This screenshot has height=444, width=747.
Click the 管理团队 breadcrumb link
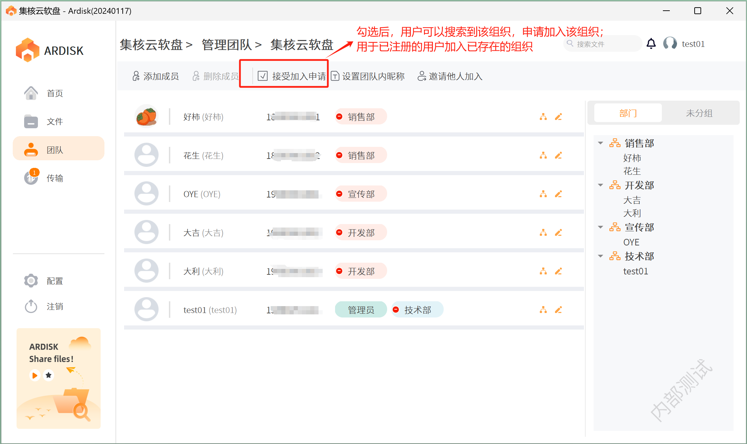tap(227, 45)
